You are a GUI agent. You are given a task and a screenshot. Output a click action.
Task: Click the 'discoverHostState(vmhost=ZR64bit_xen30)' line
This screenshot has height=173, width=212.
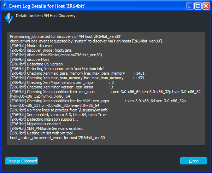click(56, 55)
